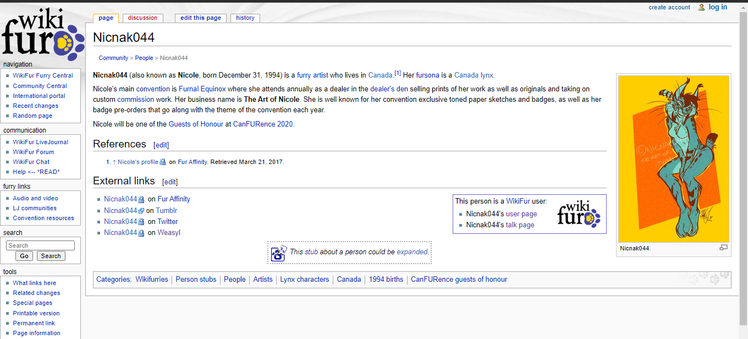The width and height of the screenshot is (748, 339).
Task: Open Permanent link tool
Action: tap(34, 323)
